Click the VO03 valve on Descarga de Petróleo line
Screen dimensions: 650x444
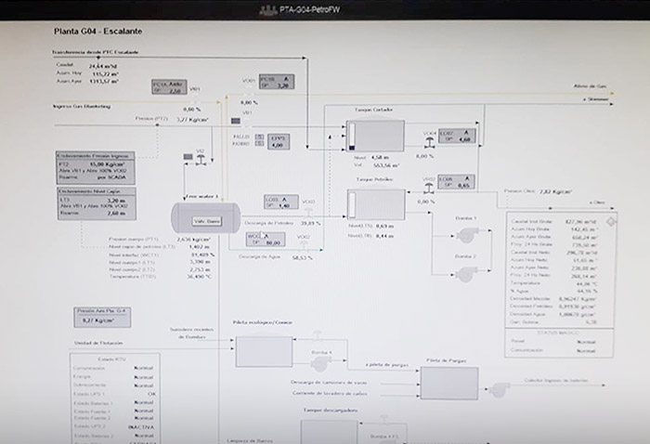(308, 213)
